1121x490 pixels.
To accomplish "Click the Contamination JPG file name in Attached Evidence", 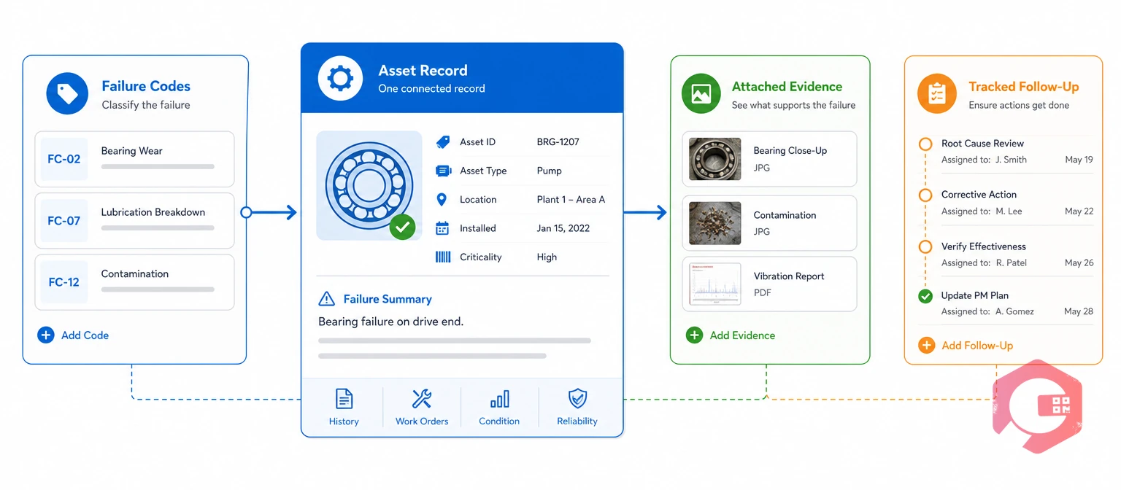I will coord(785,215).
